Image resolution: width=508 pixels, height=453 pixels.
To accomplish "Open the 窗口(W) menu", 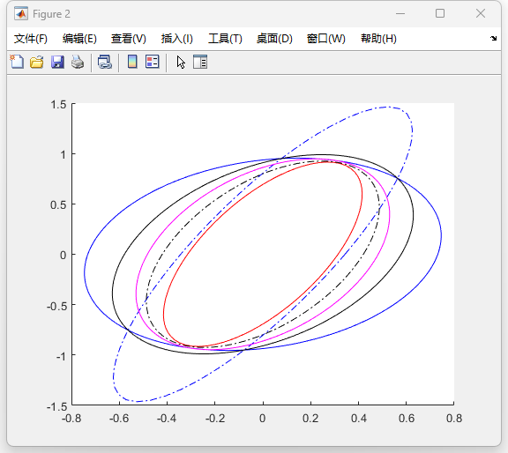I will point(326,39).
